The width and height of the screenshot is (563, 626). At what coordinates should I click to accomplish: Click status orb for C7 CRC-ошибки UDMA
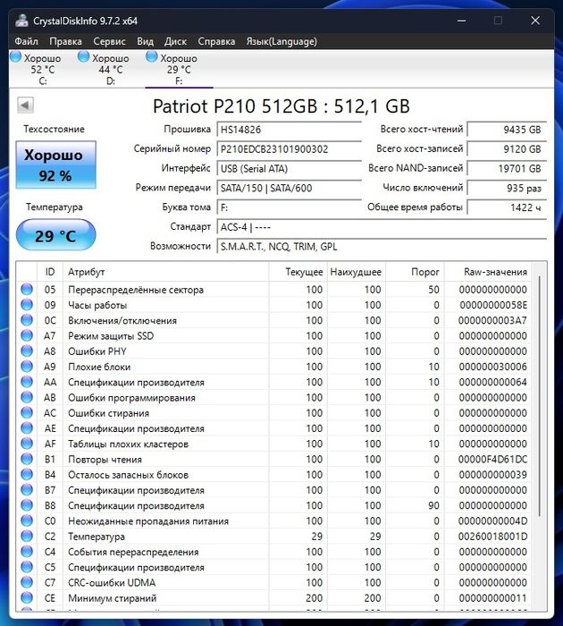click(27, 582)
